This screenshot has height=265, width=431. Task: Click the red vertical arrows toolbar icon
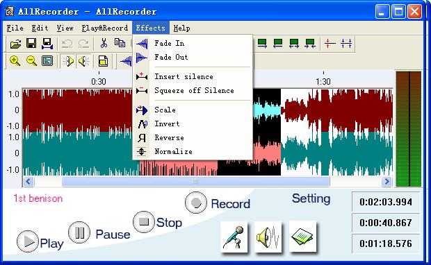(x=330, y=44)
